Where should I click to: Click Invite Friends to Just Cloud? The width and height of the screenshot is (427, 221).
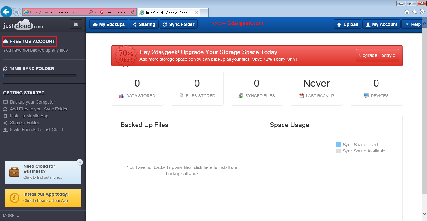pyautogui.click(x=37, y=130)
